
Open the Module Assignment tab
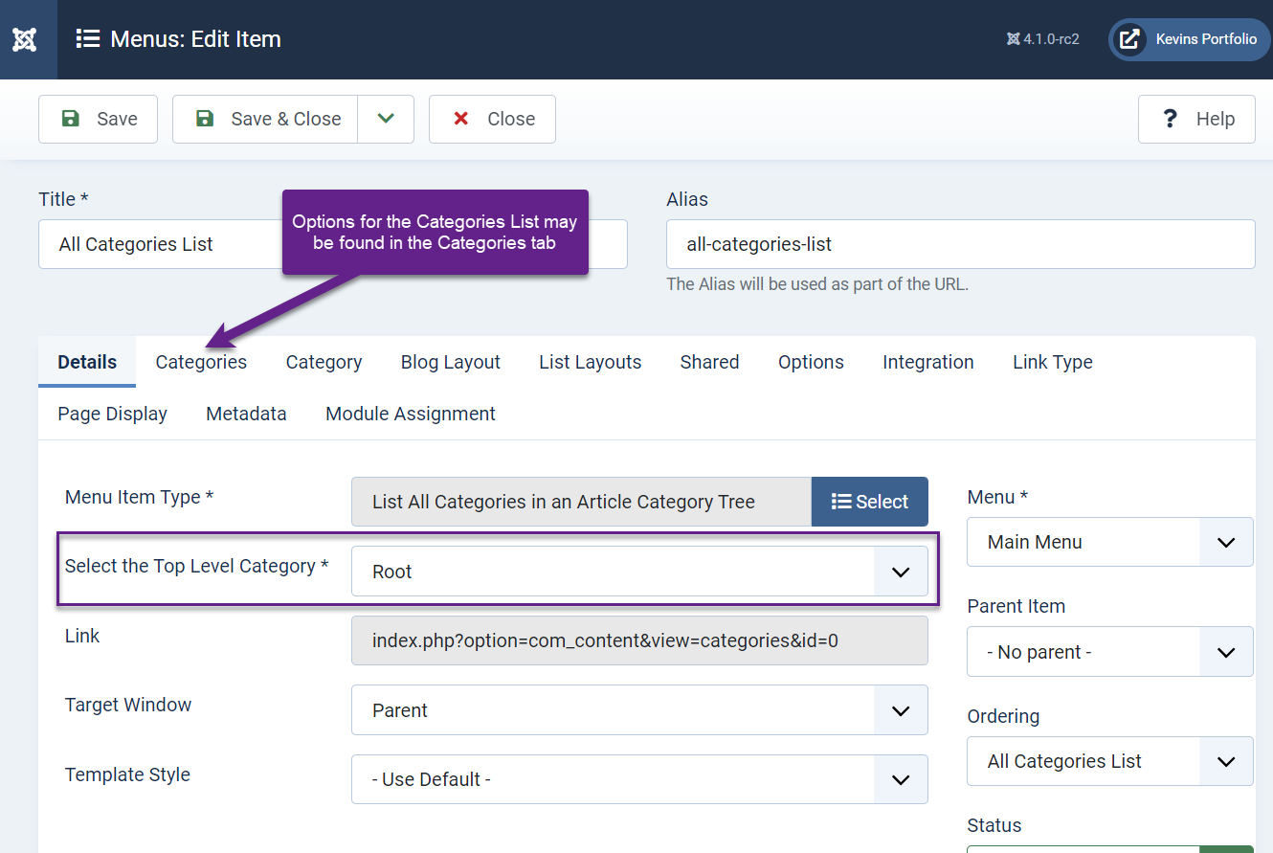pyautogui.click(x=411, y=414)
